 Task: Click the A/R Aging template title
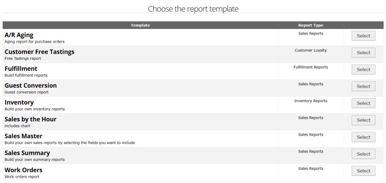tap(19, 35)
